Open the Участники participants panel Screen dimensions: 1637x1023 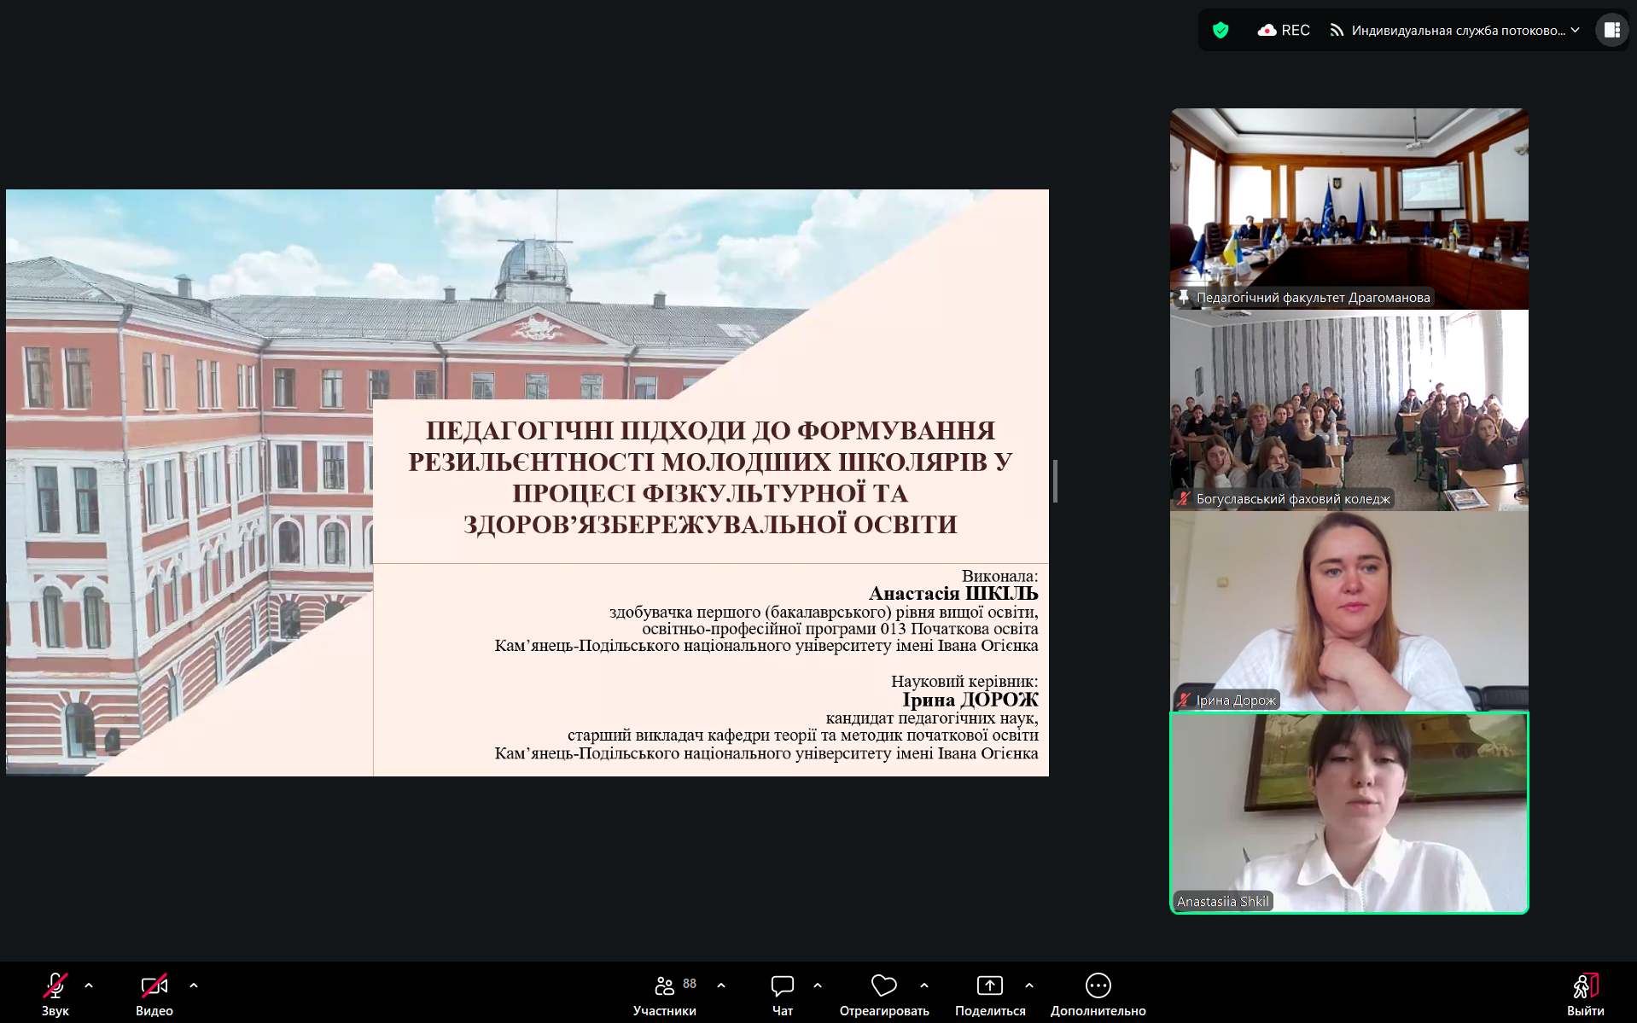tap(665, 994)
